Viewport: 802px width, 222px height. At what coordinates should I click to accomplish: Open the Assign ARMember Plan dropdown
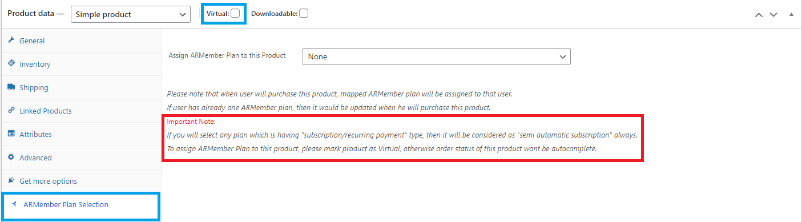[437, 56]
